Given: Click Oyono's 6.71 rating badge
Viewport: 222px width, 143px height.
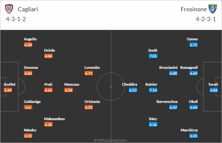Looking at the screenshot, I should coord(193,45).
